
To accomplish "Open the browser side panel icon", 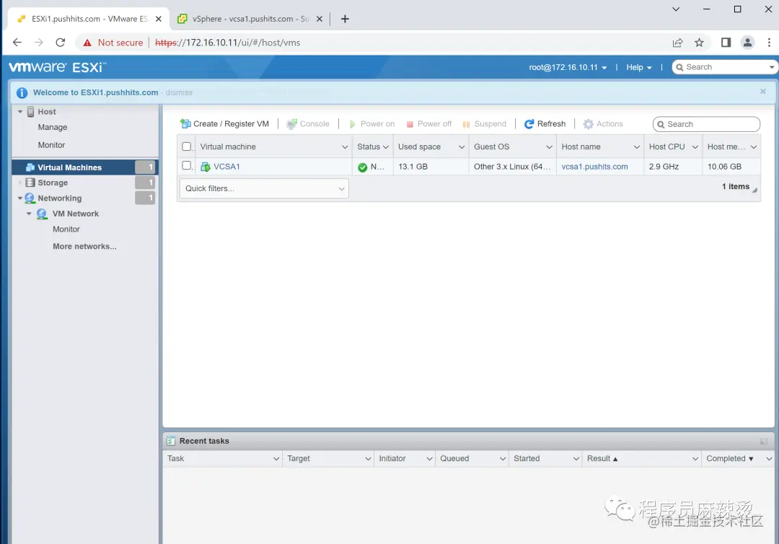I will coord(726,43).
